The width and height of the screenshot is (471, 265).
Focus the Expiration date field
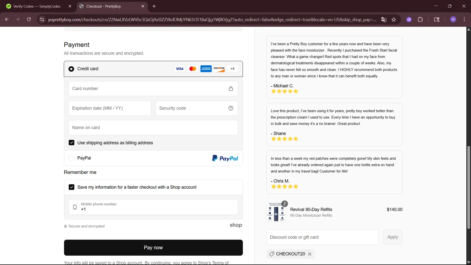[x=110, y=108]
